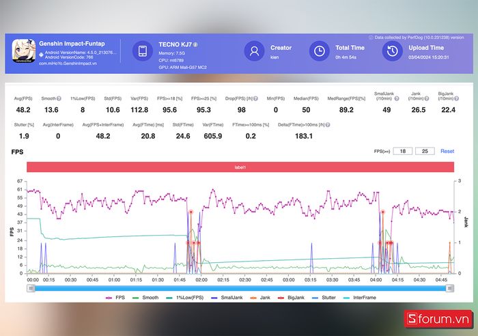Viewport: 478px width, 336px height.
Task: Click left handle of time range slider
Action: pos(31,288)
